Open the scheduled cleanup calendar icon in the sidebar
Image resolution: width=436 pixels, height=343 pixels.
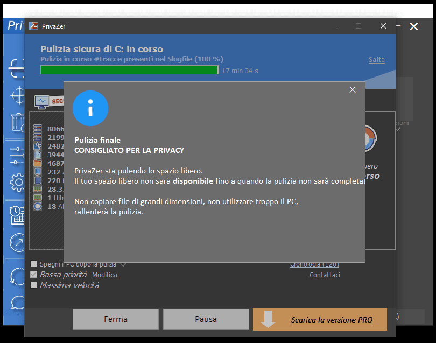[17, 214]
